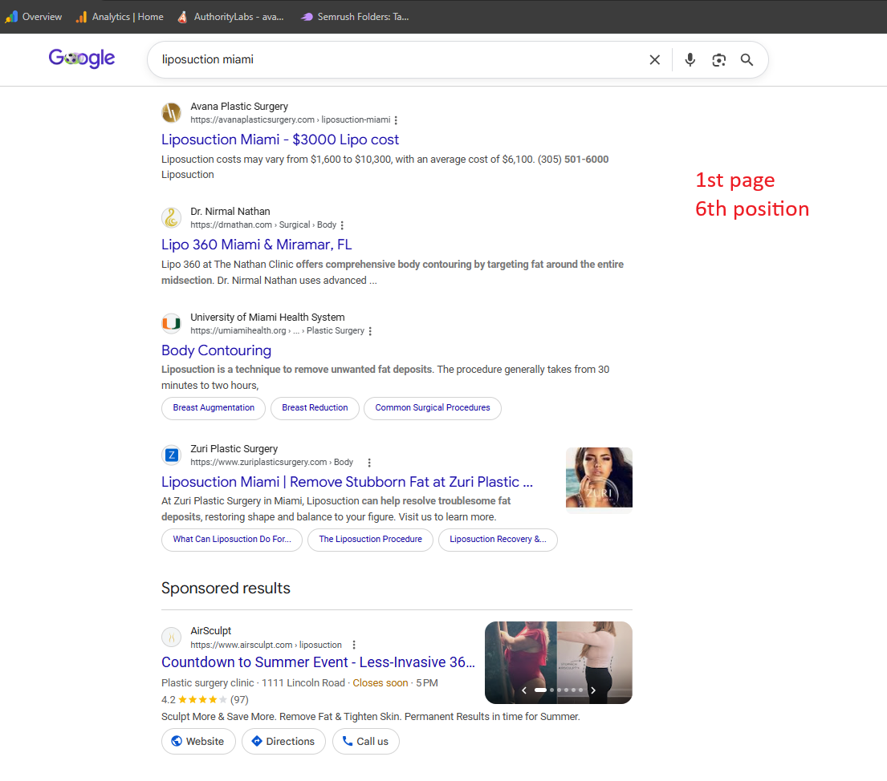Open the Body Contouring result link
Viewport: 887px width, 781px height.
point(216,350)
